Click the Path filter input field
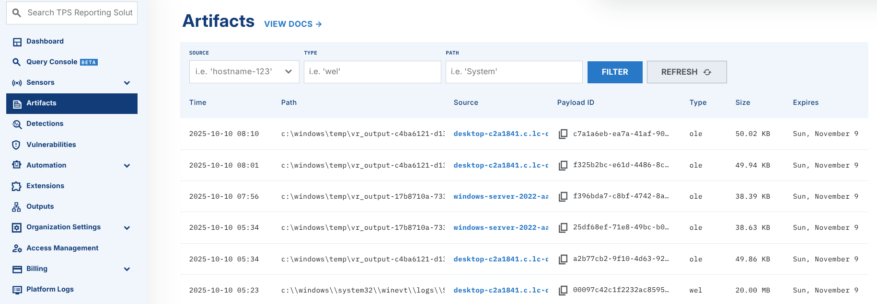This screenshot has height=304, width=877. pos(514,72)
